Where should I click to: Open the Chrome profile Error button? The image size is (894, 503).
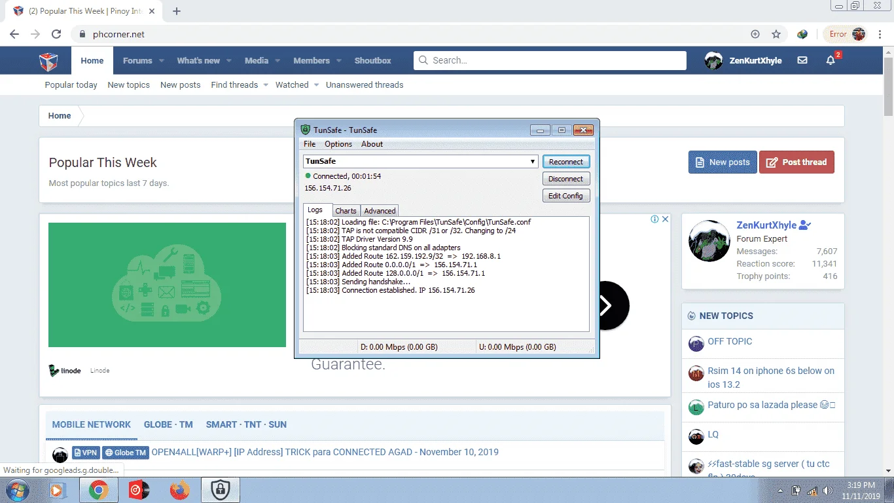pos(846,34)
